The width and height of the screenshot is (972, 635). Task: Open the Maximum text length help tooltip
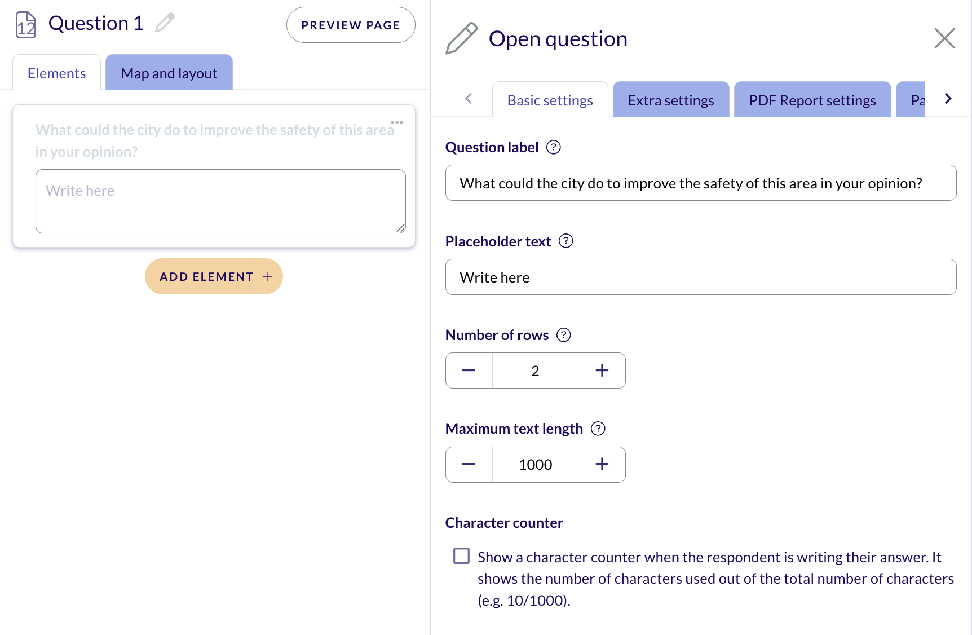click(x=598, y=429)
